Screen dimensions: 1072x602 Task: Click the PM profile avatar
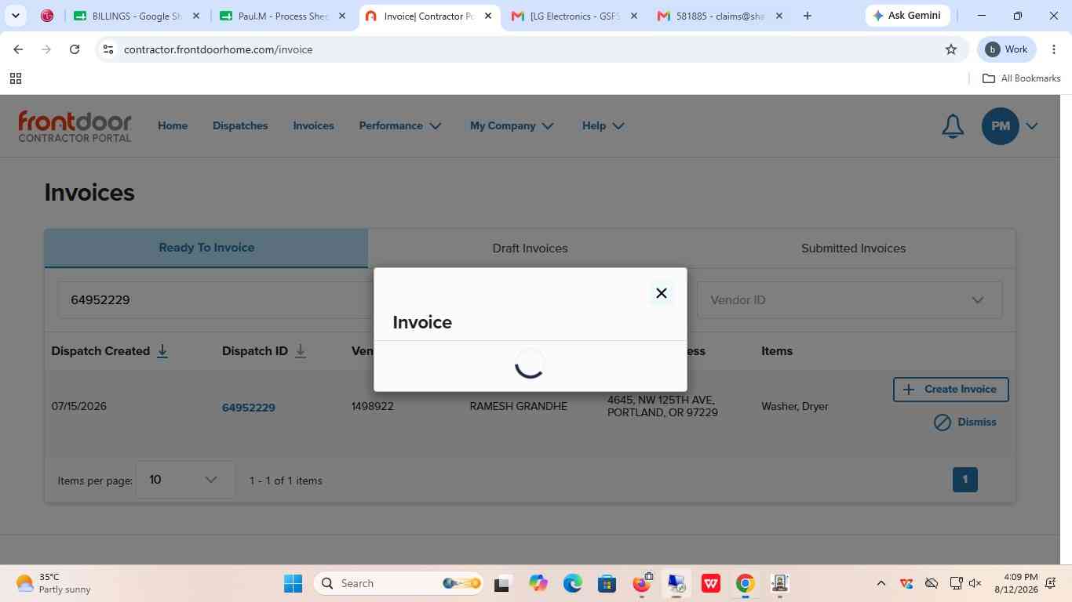click(1000, 125)
